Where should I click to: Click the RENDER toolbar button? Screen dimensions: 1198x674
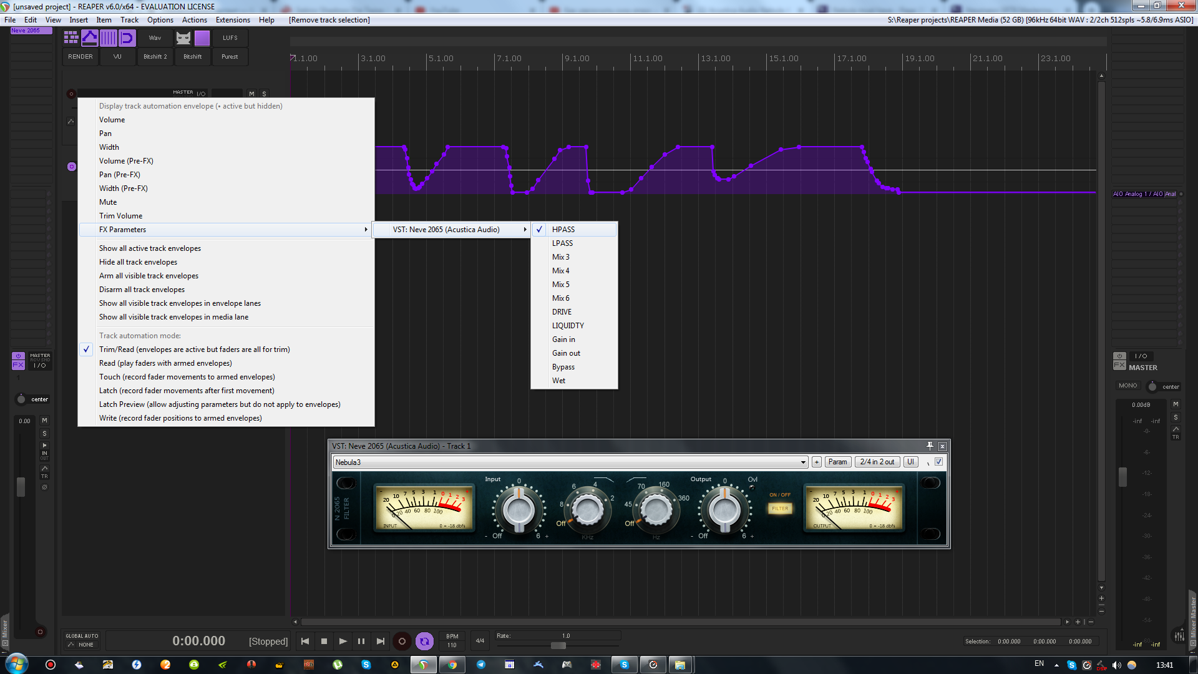pyautogui.click(x=80, y=57)
